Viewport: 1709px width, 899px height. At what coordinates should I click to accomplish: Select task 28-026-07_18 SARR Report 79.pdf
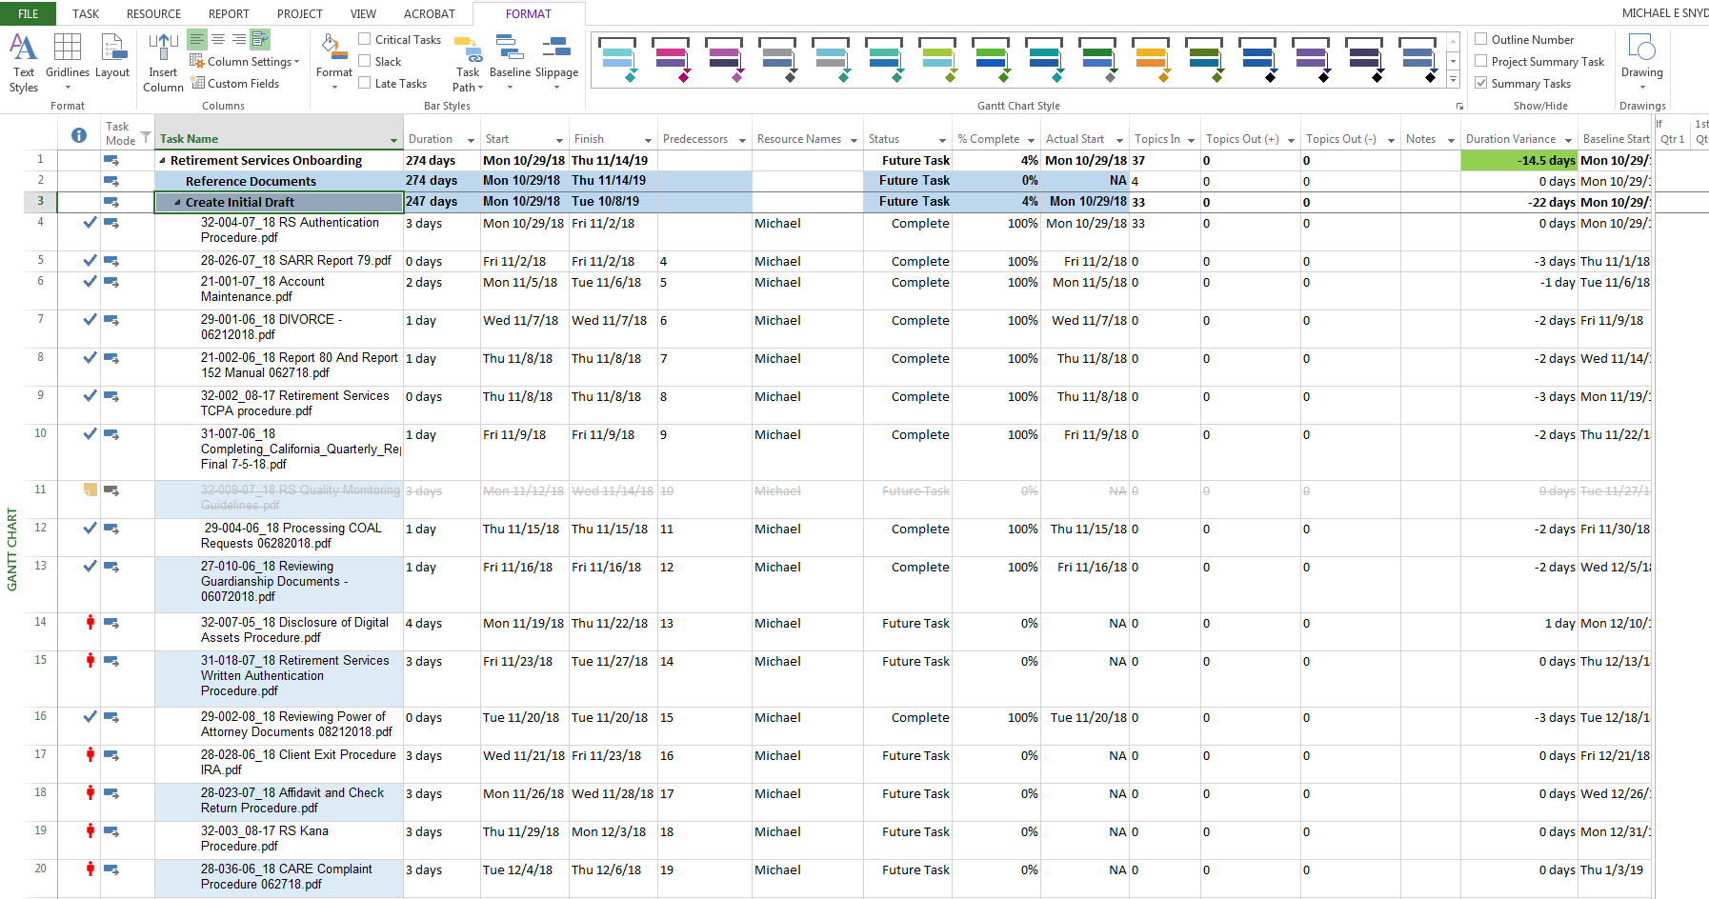pyautogui.click(x=296, y=261)
